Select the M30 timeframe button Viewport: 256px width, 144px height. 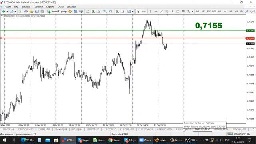tap(214, 11)
